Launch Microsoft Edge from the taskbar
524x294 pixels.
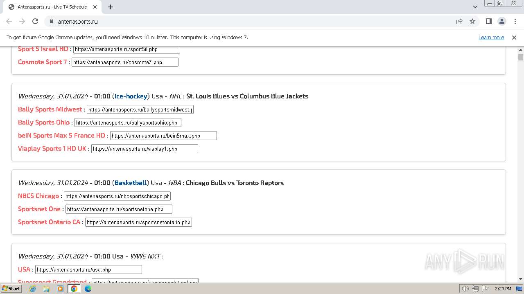click(x=88, y=289)
